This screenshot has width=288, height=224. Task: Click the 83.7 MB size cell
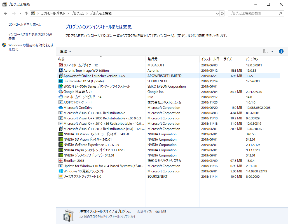236,92
